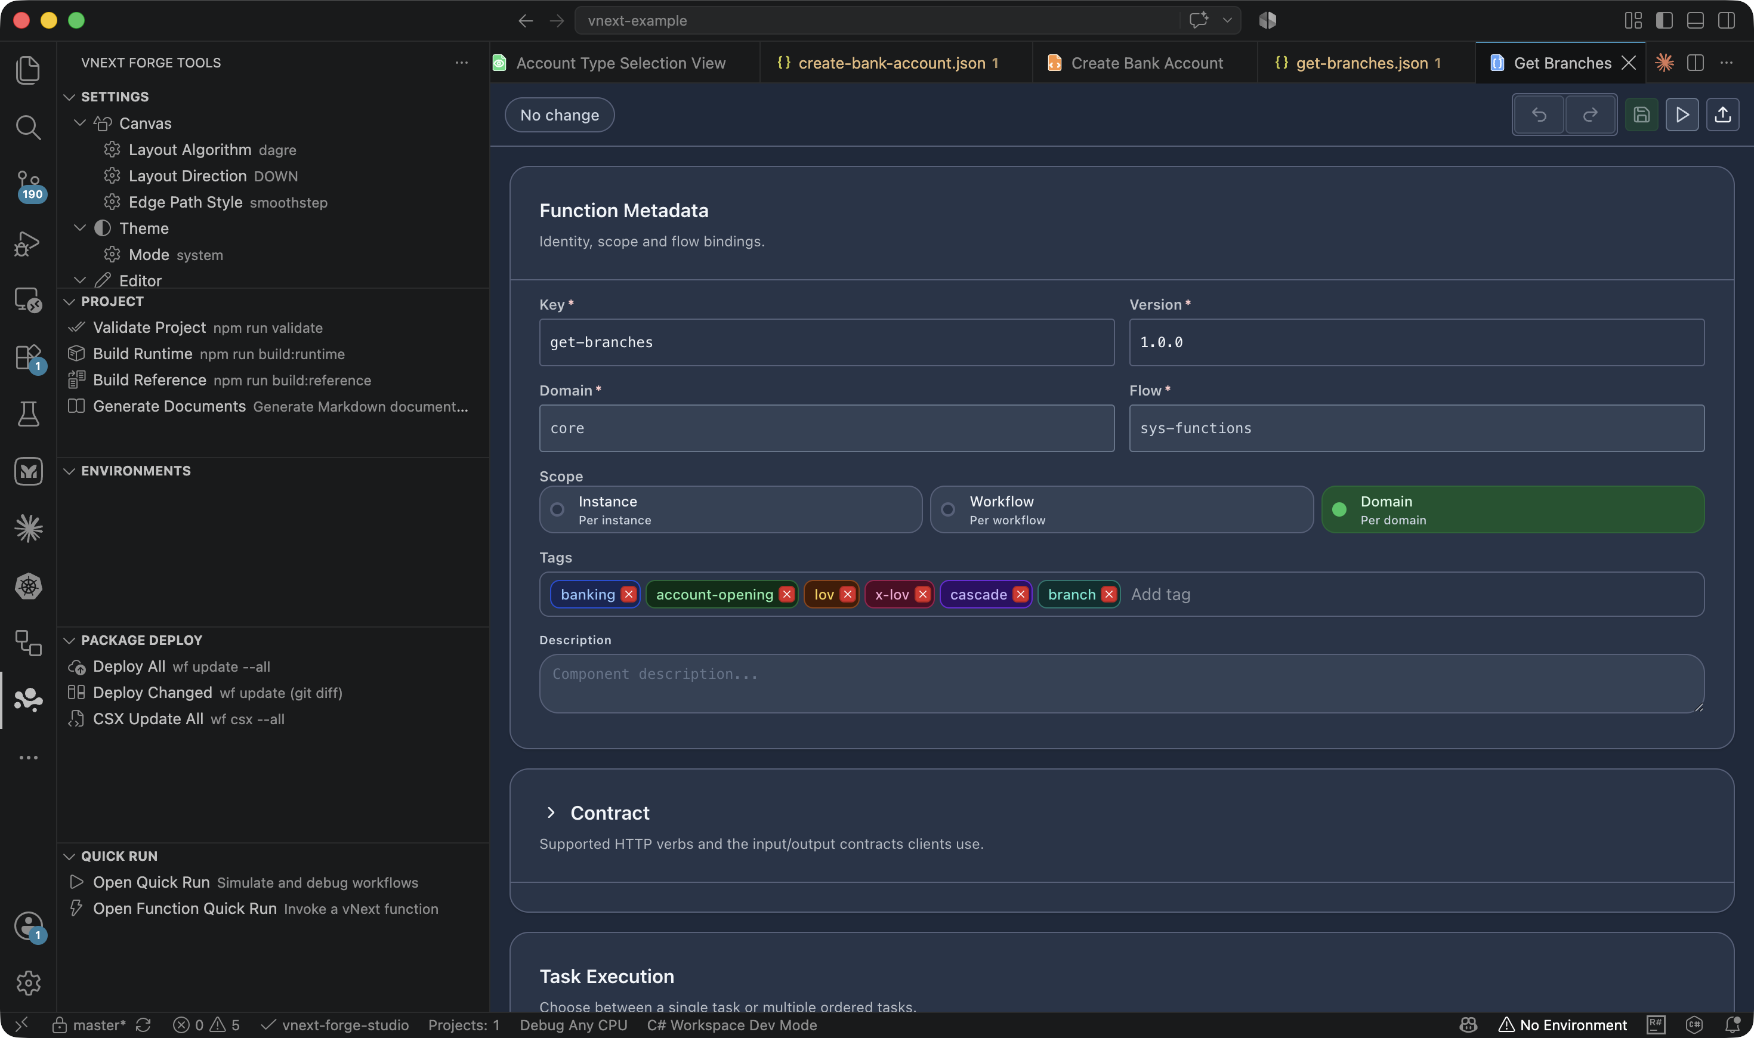Image resolution: width=1754 pixels, height=1038 pixels.
Task: Open VNEXT FORGE TOOLS panel ellipsis menu
Action: [x=462, y=63]
